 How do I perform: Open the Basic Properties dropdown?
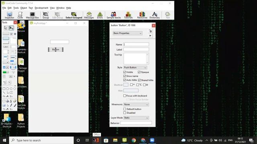coord(128,33)
